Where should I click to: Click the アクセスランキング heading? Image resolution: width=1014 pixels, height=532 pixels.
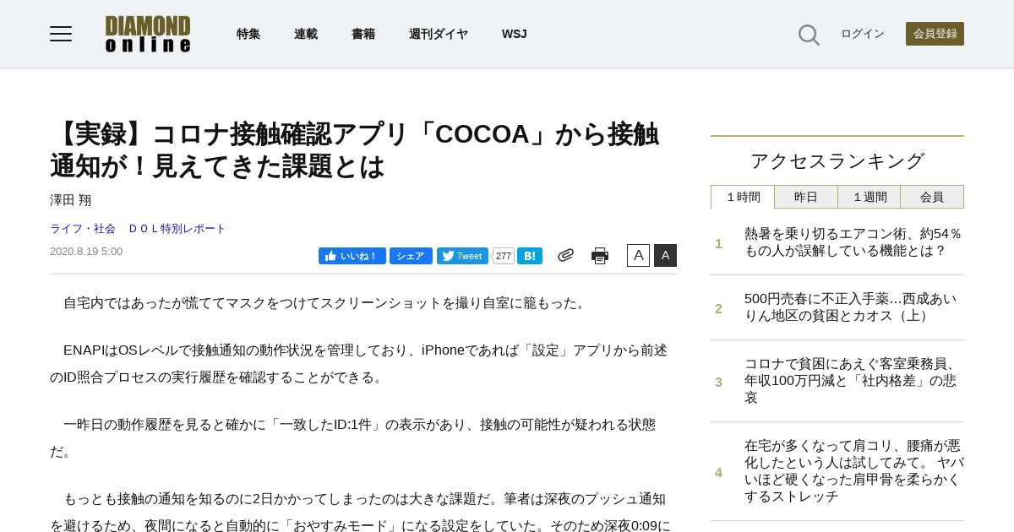(x=837, y=160)
